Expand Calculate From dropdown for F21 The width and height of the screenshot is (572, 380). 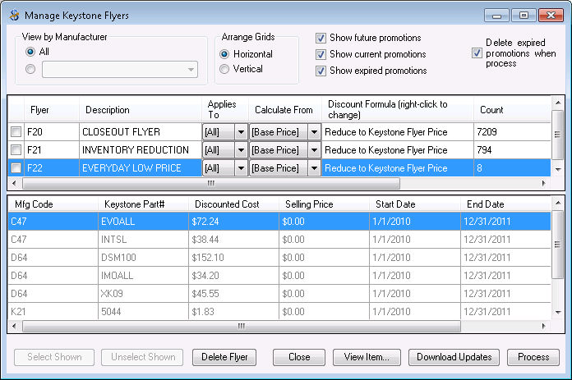(x=314, y=150)
